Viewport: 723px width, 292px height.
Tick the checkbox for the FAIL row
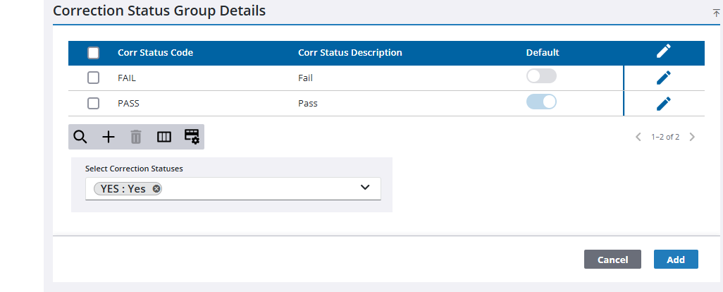pyautogui.click(x=93, y=78)
